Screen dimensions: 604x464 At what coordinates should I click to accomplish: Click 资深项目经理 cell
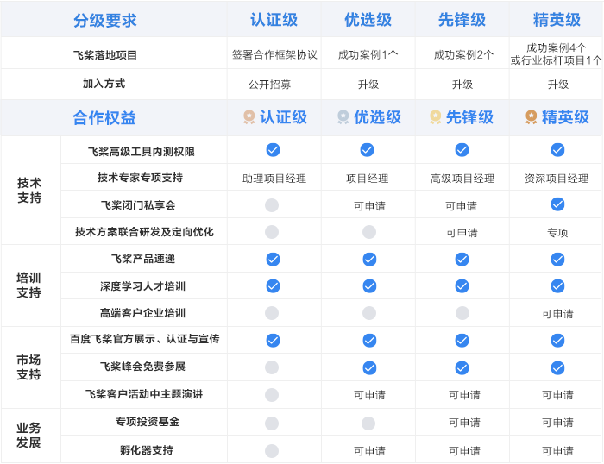(x=557, y=179)
